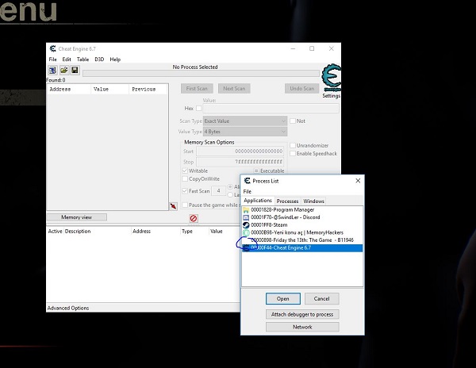Click the Type column header
Viewport: 476px width, 368px height.
[x=194, y=231]
